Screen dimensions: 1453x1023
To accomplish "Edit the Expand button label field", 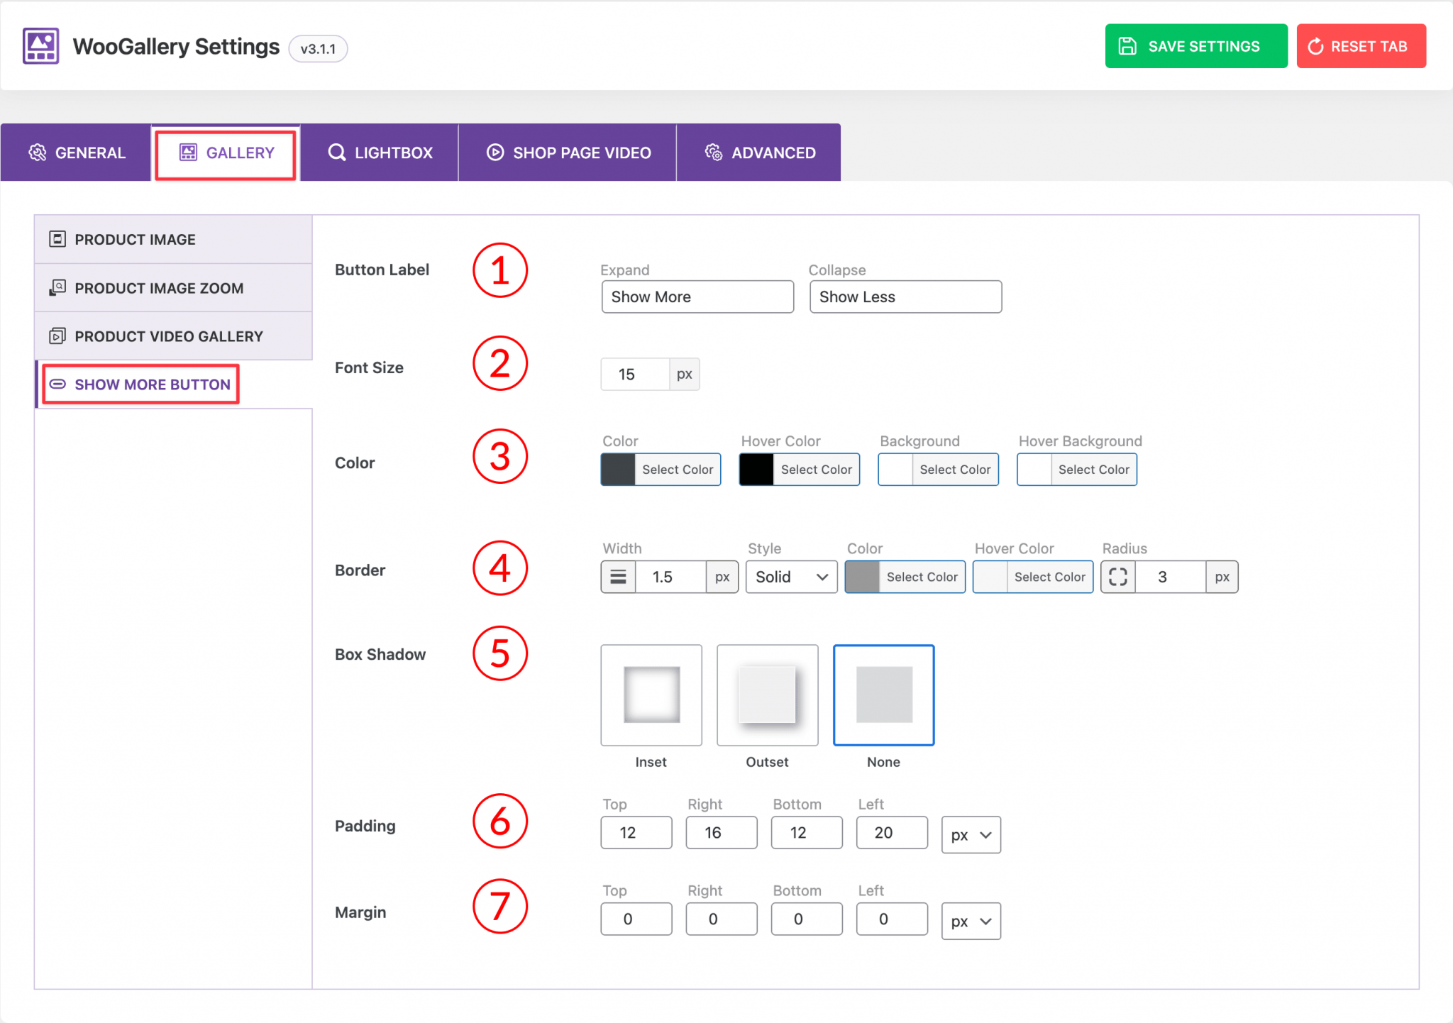I will click(697, 297).
